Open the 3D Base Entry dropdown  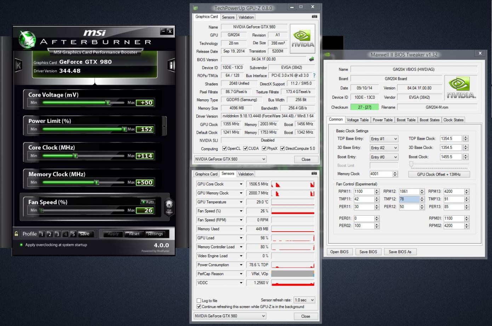click(x=384, y=147)
